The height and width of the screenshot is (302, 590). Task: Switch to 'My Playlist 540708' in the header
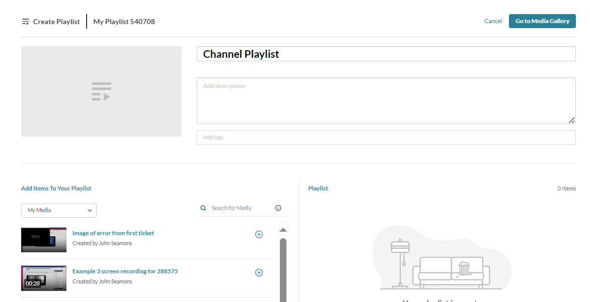(124, 21)
